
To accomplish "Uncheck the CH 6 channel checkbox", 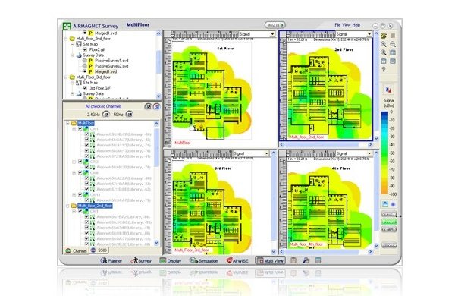I will 80,173.
